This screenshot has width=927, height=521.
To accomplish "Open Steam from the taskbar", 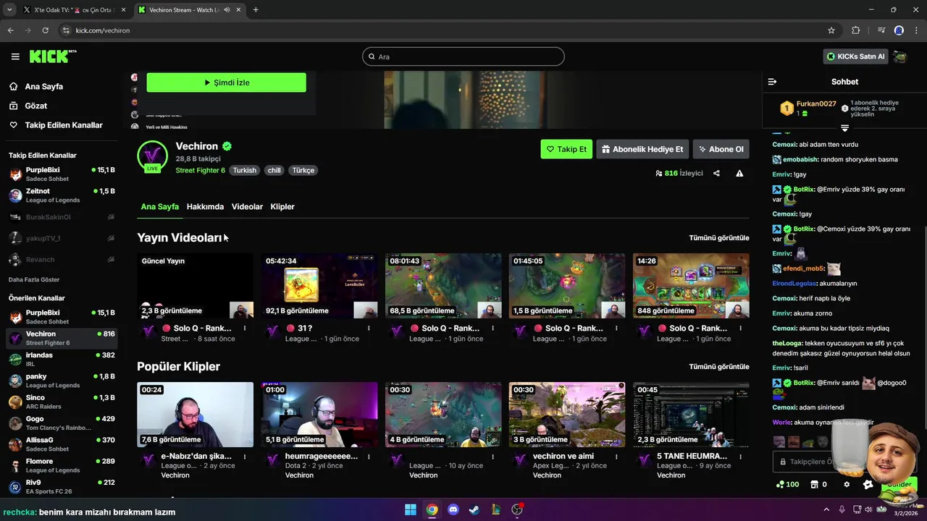I will point(474,509).
